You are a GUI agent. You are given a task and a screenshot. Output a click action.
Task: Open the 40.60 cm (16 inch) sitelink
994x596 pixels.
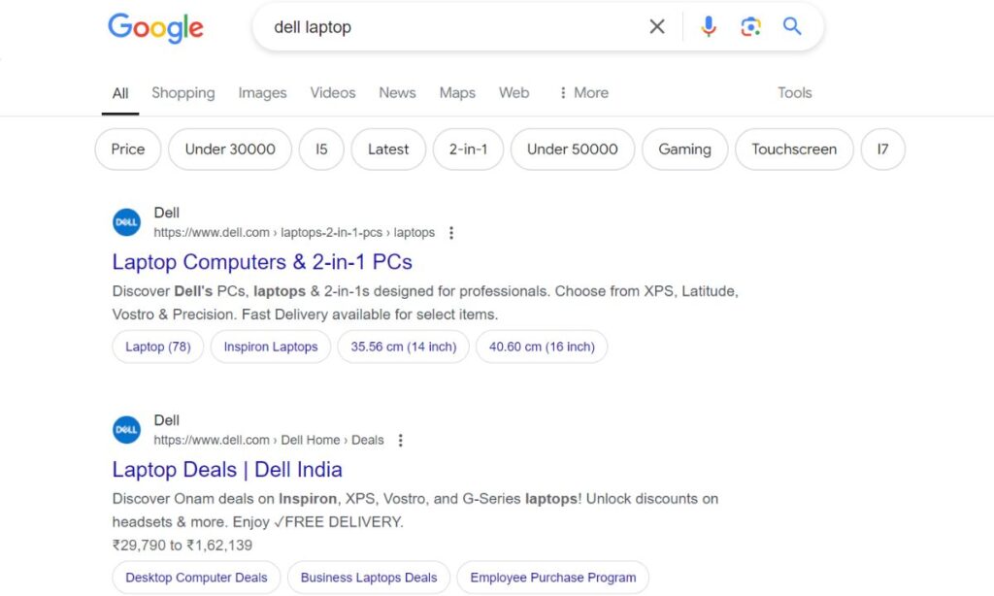click(x=542, y=347)
